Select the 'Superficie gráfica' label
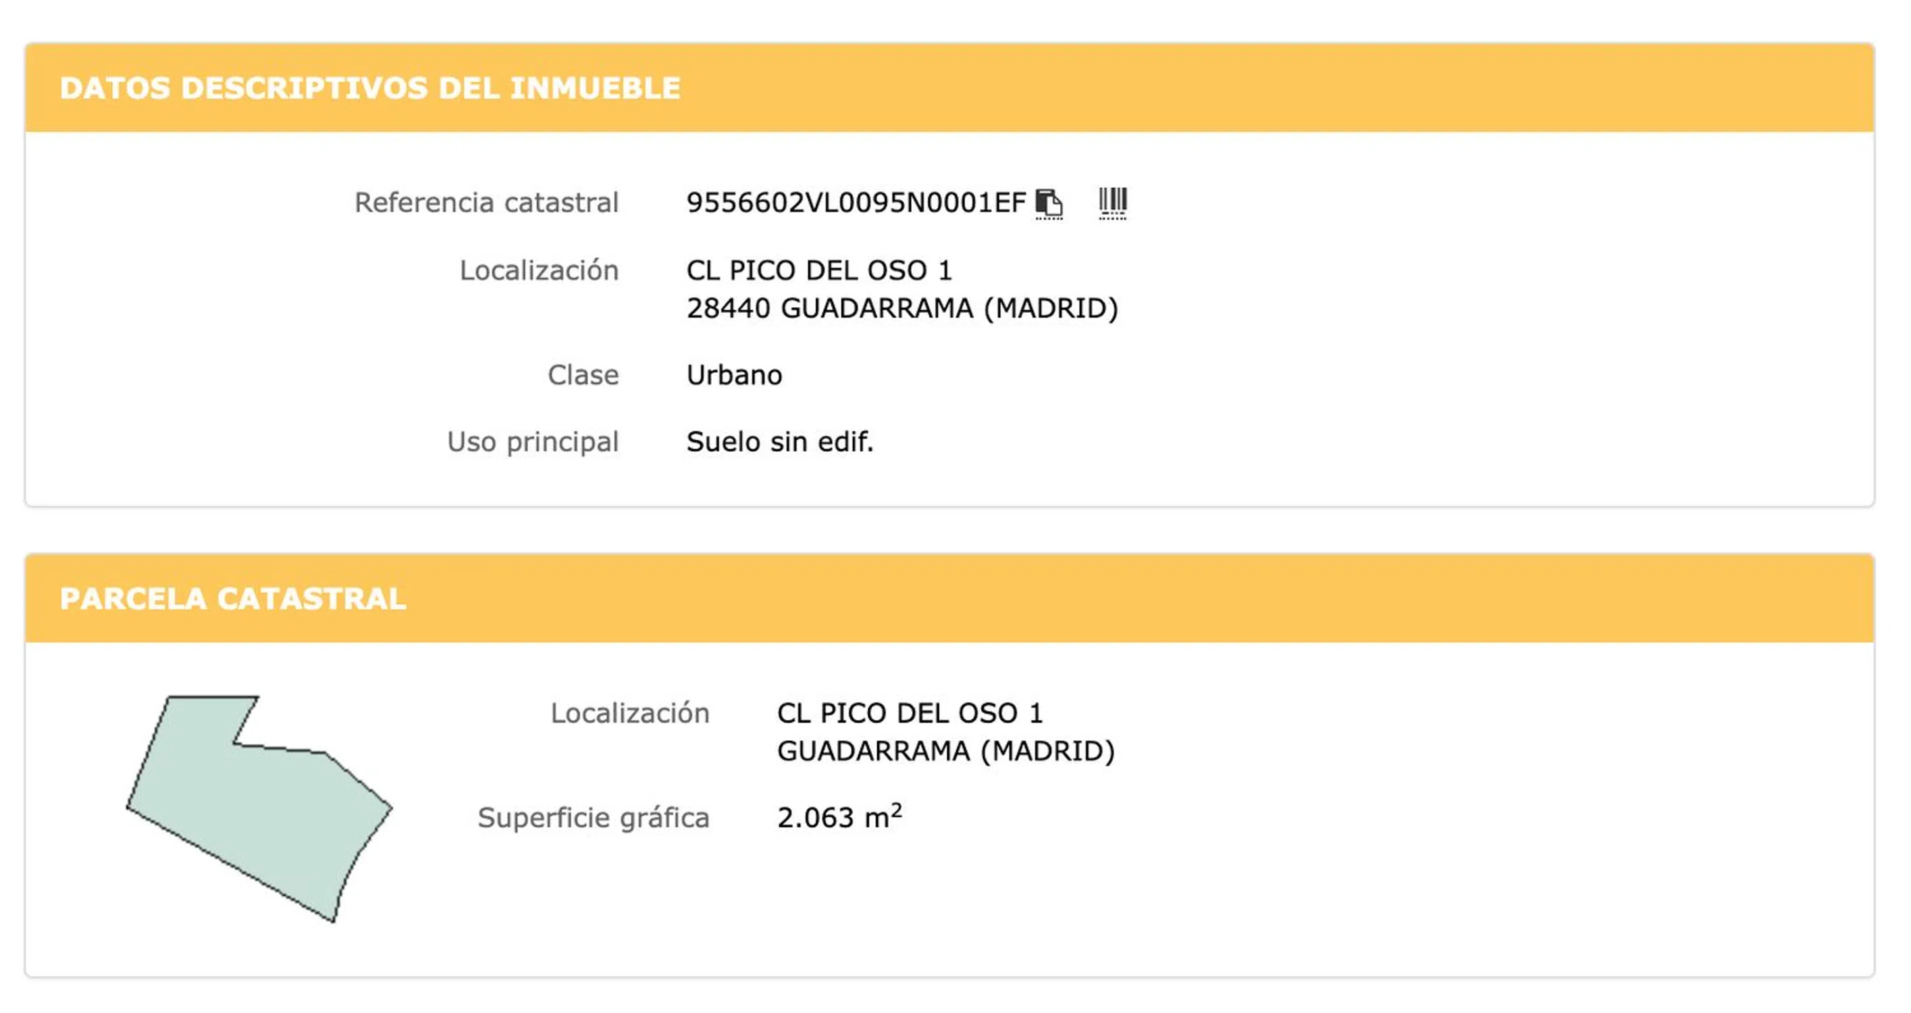Viewport: 1911px width, 1013px height. (594, 818)
